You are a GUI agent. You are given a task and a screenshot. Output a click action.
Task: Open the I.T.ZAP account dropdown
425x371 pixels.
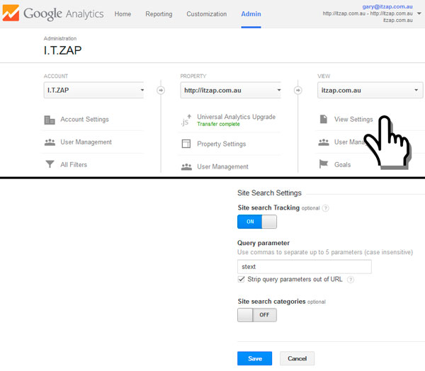(x=94, y=91)
